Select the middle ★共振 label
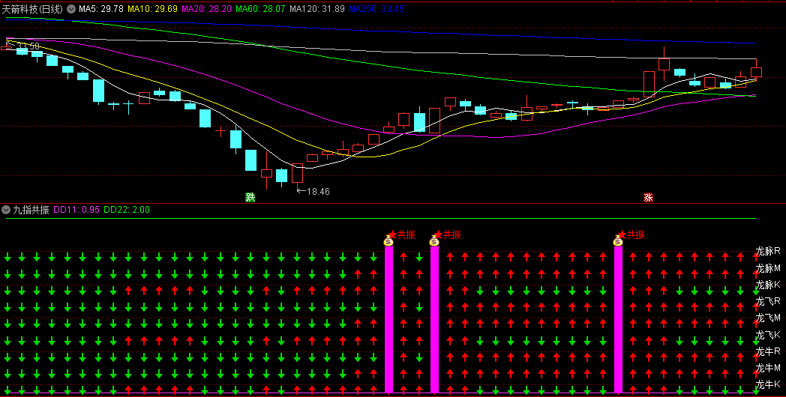 [448, 234]
